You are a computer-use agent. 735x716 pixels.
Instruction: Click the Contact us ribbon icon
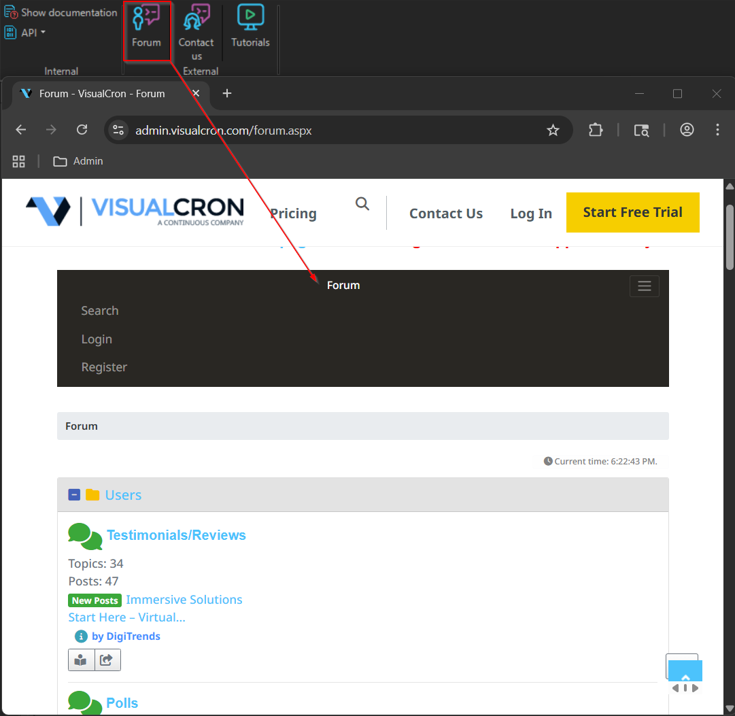pos(196,31)
